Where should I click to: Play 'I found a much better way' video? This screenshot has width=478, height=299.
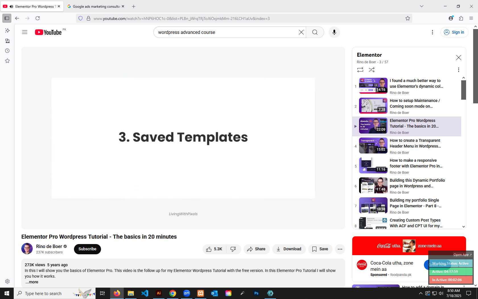tap(407, 86)
